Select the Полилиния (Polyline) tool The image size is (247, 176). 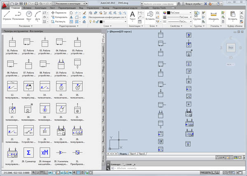tap(19, 15)
